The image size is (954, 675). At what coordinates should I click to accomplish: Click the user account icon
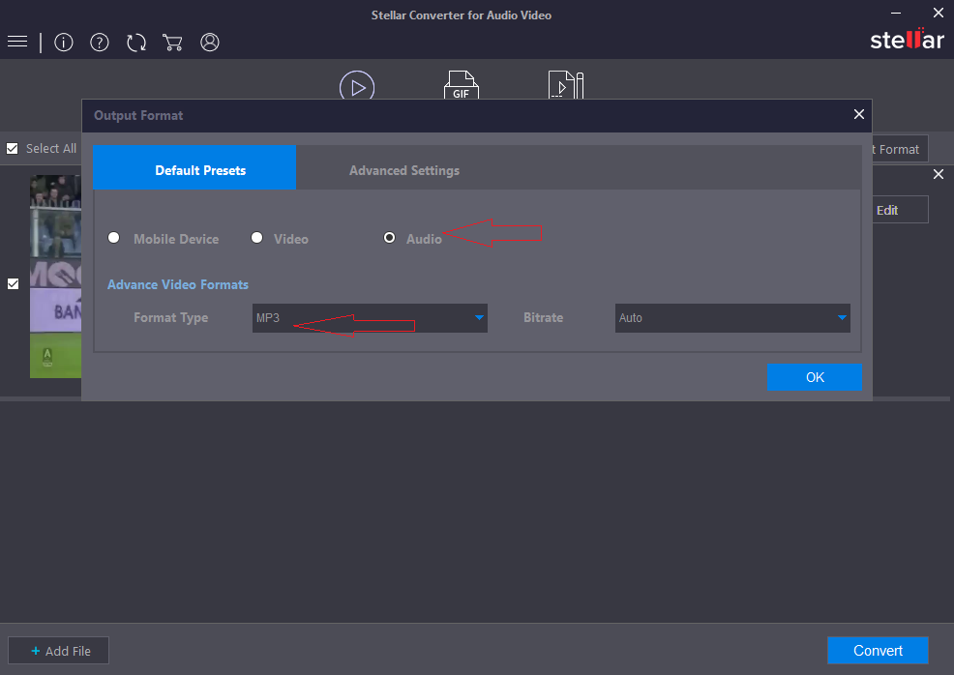[210, 42]
